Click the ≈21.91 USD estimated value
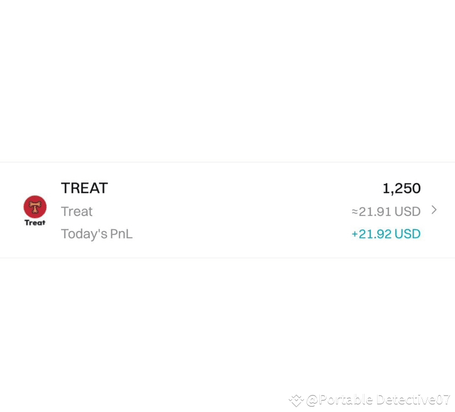 tap(386, 211)
